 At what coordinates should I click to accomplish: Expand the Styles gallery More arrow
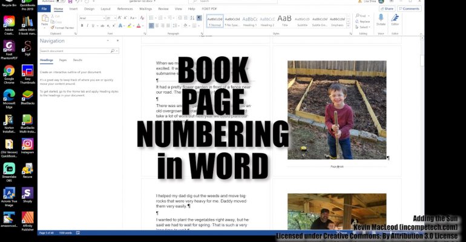pyautogui.click(x=349, y=27)
